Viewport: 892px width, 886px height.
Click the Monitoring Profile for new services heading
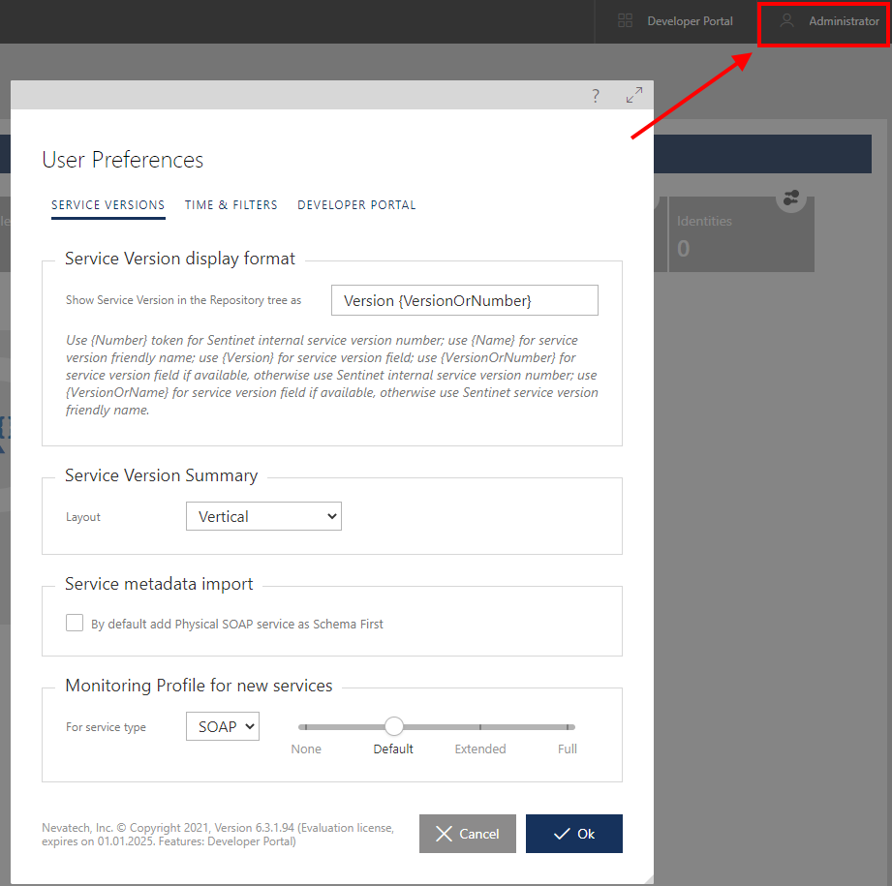click(199, 686)
